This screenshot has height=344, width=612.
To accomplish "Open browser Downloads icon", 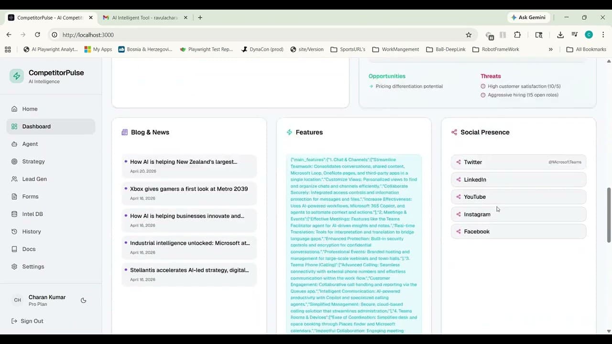I will pos(560,35).
